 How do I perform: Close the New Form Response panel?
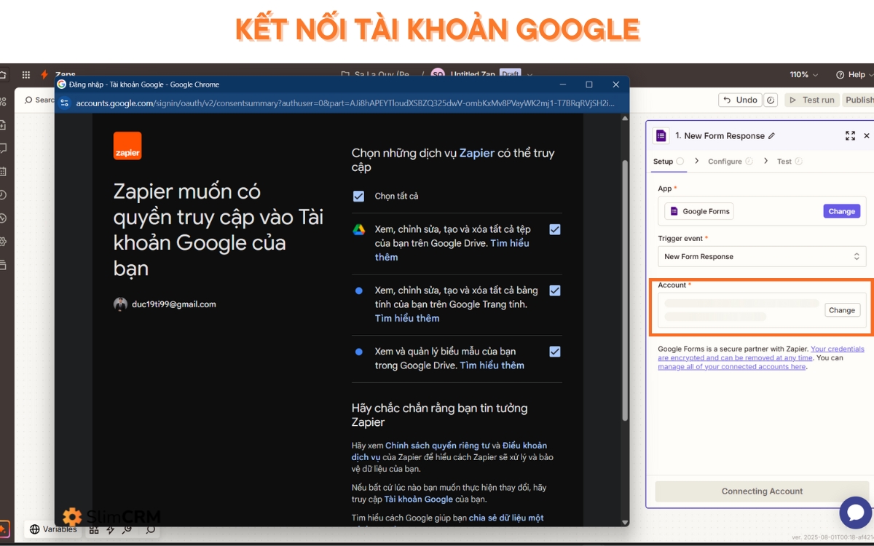pyautogui.click(x=867, y=135)
